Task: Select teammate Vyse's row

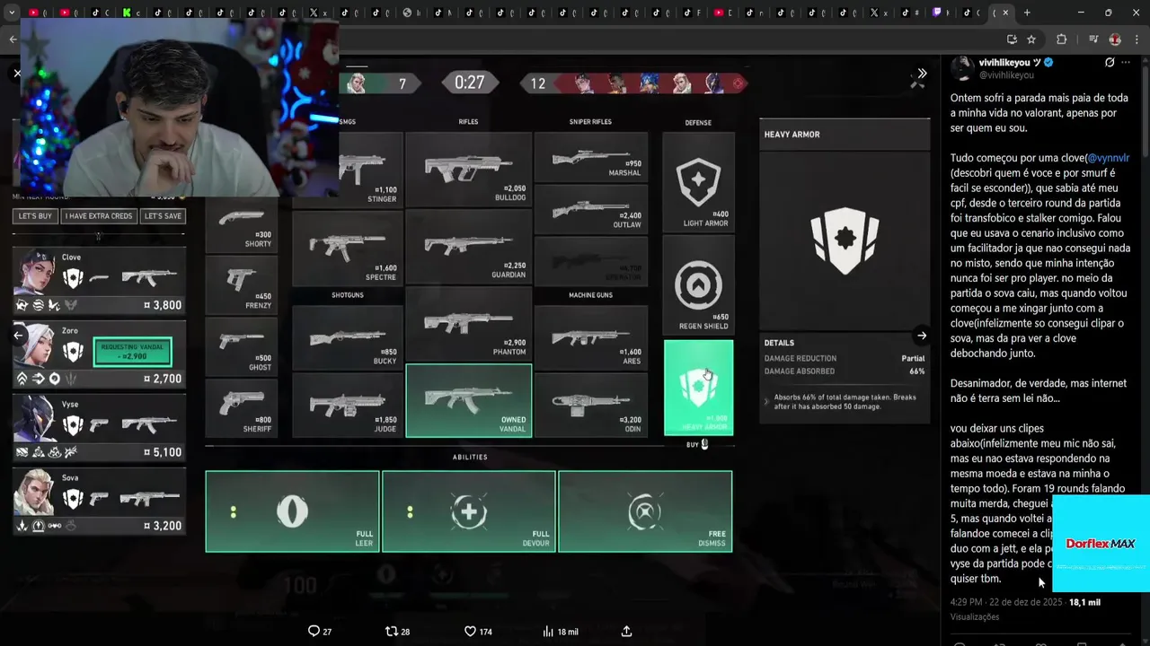Action: click(x=100, y=428)
